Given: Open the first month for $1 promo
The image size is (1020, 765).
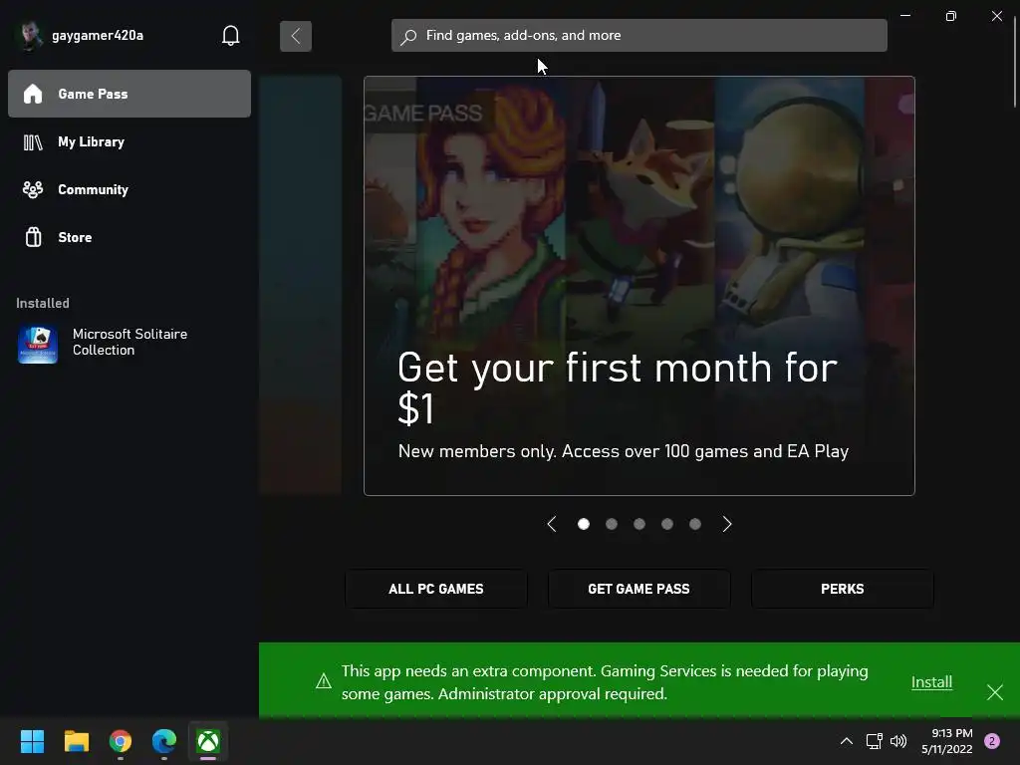Looking at the screenshot, I should (x=638, y=286).
